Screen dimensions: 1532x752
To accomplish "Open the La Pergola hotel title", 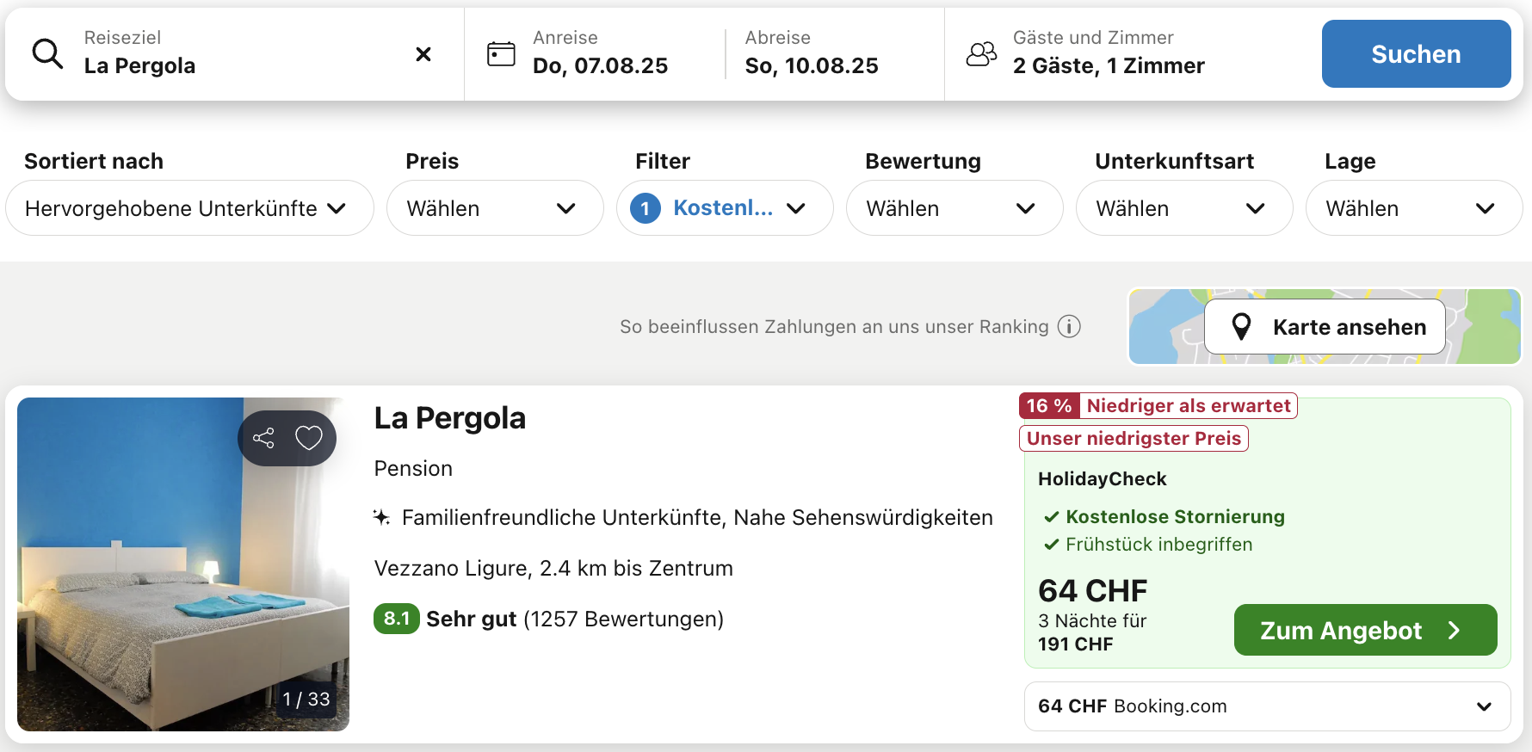I will coord(449,418).
